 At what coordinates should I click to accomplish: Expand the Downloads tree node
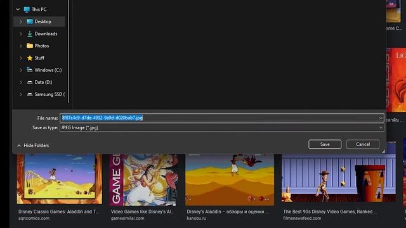pos(21,34)
